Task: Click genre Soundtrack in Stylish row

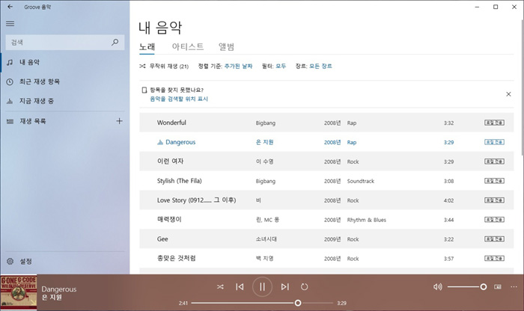Action: pos(361,181)
